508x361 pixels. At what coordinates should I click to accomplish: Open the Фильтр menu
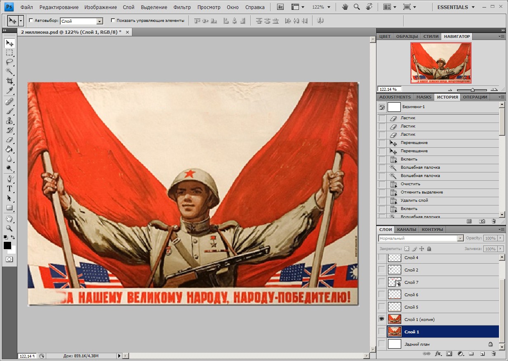(x=182, y=7)
